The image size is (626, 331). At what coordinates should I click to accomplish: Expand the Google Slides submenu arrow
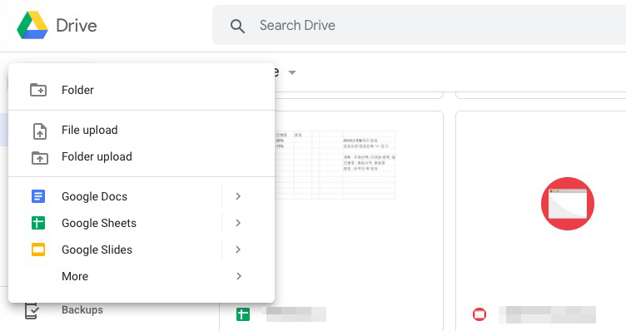pyautogui.click(x=238, y=249)
